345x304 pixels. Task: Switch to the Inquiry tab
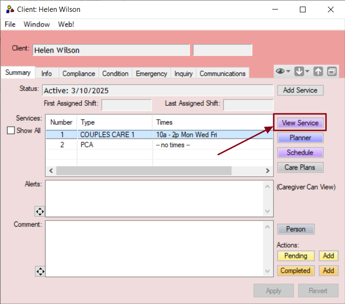[183, 74]
